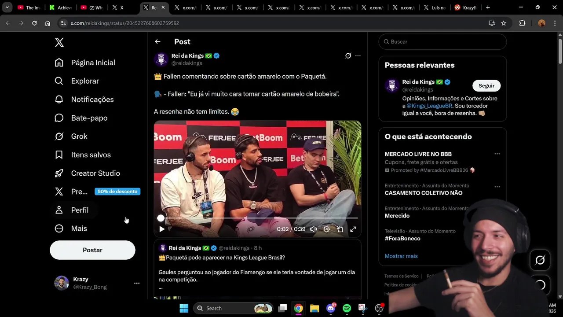This screenshot has height=317, width=563.
Task: Focus the Buscar search field
Action: (442, 42)
